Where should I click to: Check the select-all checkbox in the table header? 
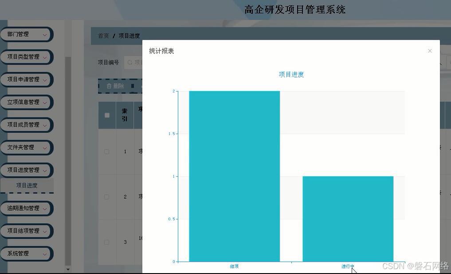106,115
